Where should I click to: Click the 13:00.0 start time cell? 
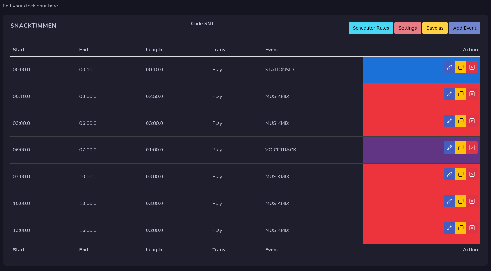click(x=22, y=230)
